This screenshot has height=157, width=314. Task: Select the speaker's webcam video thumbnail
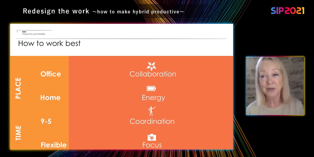tap(275, 86)
